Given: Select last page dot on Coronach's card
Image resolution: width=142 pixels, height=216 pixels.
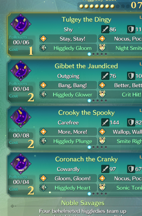Looking at the screenshot, I should click(106, 194).
